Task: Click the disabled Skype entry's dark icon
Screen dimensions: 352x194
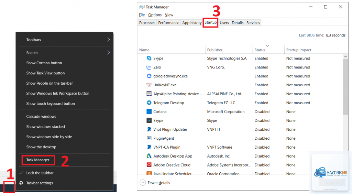Action: (x=149, y=120)
